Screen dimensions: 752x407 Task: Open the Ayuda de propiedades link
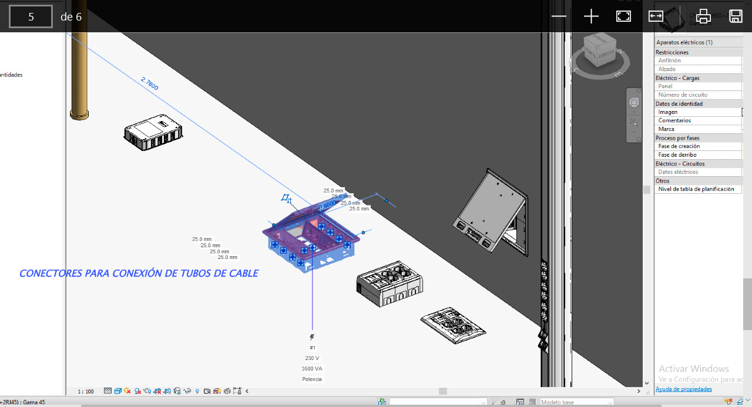click(x=684, y=389)
